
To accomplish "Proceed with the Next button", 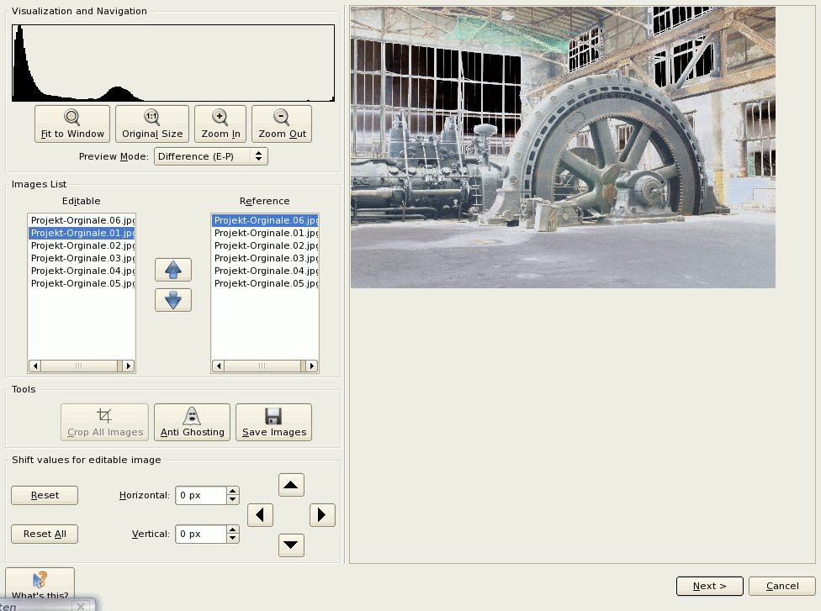I will (709, 586).
